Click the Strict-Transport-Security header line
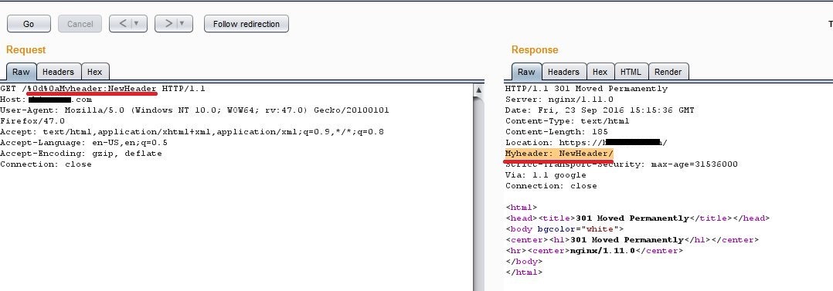This screenshot has width=833, height=291. [621, 164]
